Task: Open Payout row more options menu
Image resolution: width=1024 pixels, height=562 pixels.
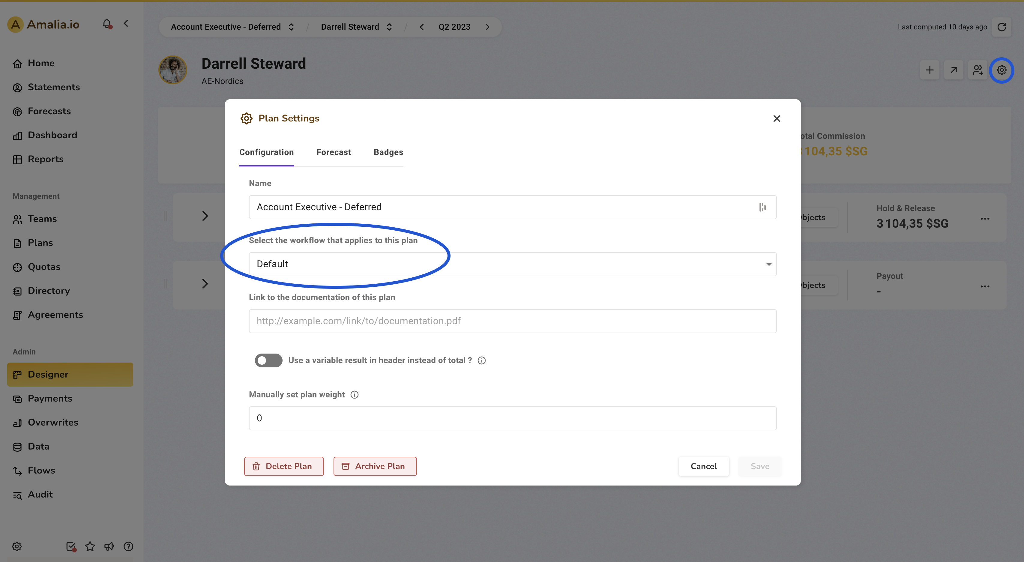Action: point(985,286)
